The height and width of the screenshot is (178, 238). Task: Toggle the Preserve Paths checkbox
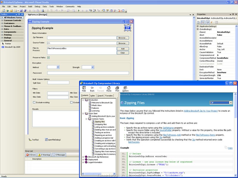[x=48, y=58]
